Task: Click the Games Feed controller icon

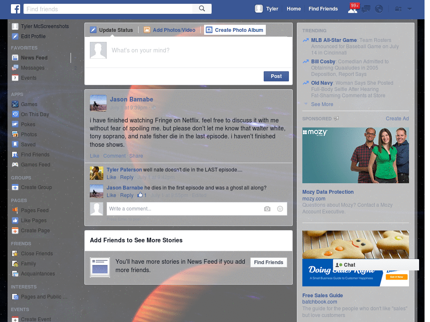Action: coord(15,164)
